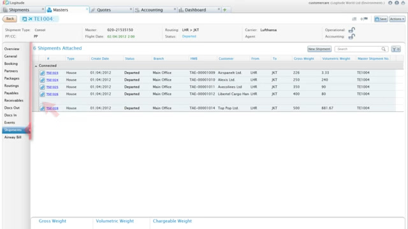This screenshot has width=408, height=229.
Task: Switch to the Accounting tab
Action: click(x=152, y=10)
